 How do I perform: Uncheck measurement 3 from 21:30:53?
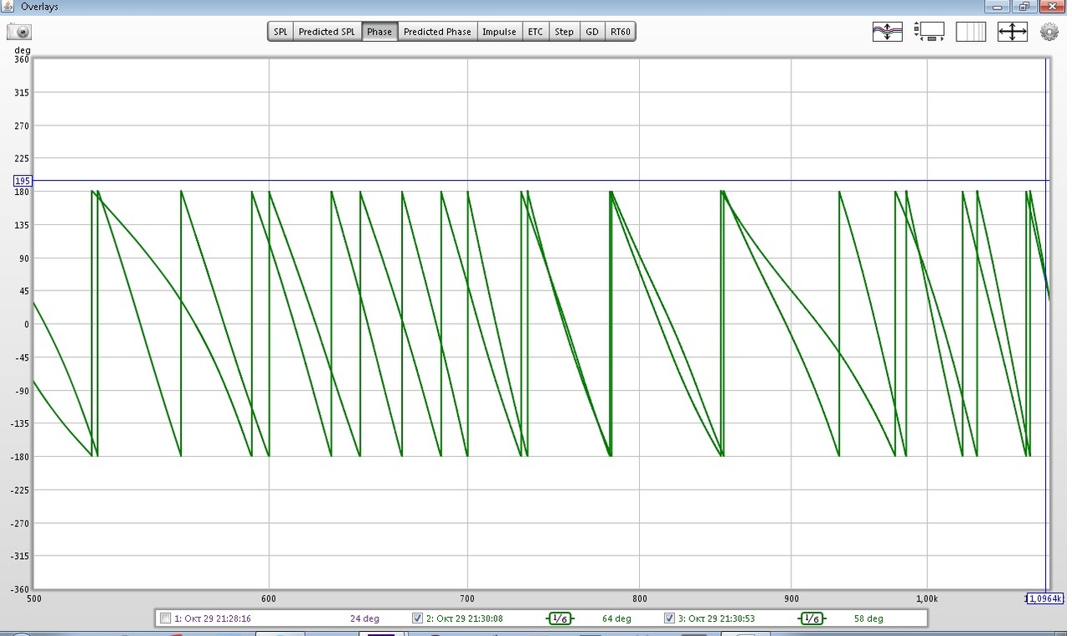click(x=669, y=618)
